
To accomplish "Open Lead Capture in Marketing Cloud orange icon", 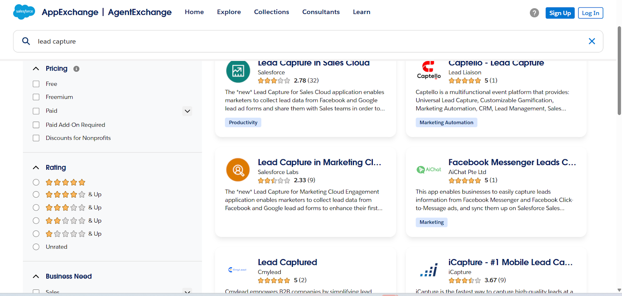I will click(x=238, y=170).
